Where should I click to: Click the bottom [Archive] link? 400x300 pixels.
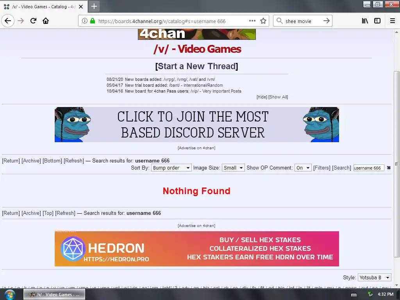point(31,213)
